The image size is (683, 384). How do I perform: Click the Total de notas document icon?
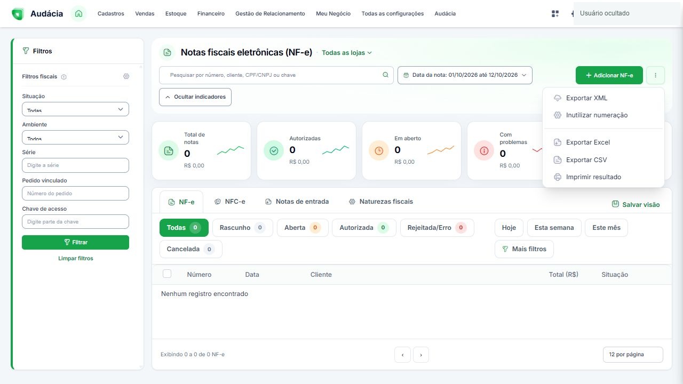click(x=169, y=151)
